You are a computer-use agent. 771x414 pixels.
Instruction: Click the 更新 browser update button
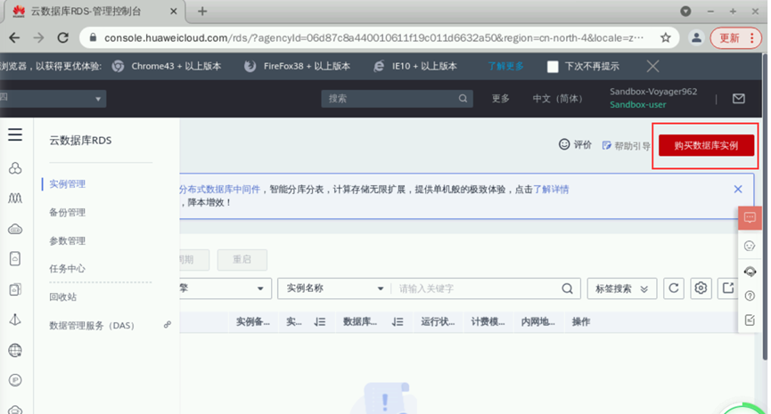coord(735,37)
